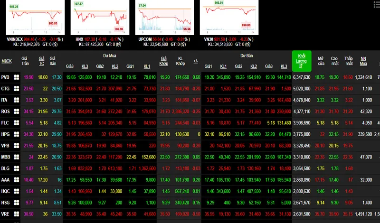Sort by the green Khối Lượng button
380x223 pixels.
(x=302, y=61)
